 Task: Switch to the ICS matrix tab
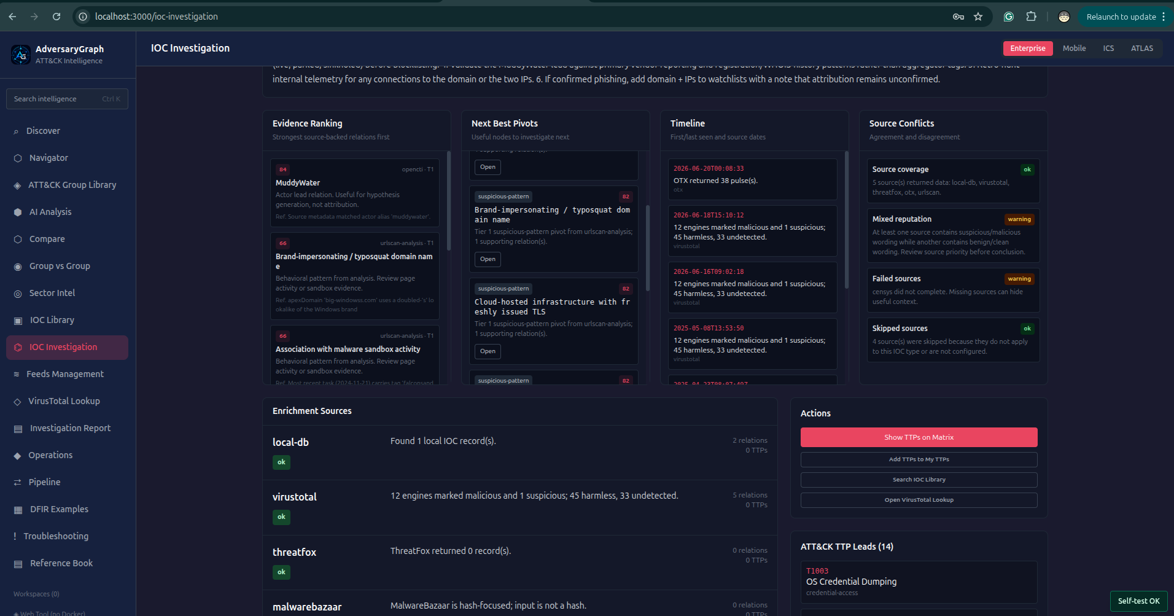1108,49
